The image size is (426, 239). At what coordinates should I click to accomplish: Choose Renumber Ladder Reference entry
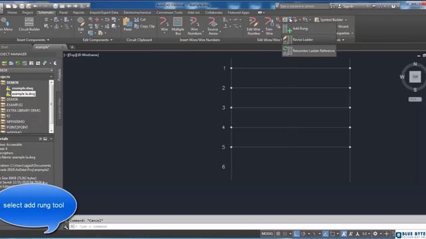tap(309, 50)
